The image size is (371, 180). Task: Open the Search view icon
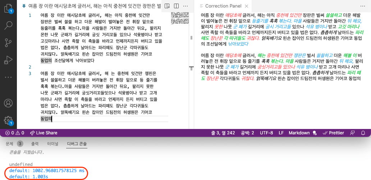click(x=8, y=24)
